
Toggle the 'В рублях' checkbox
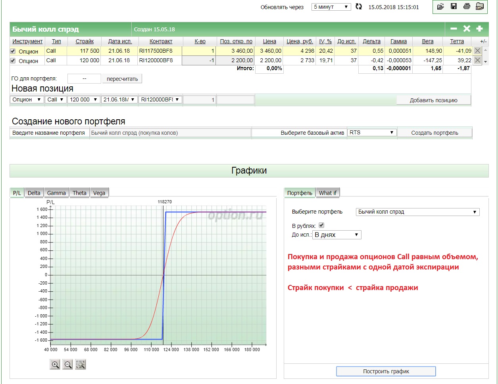[321, 225]
